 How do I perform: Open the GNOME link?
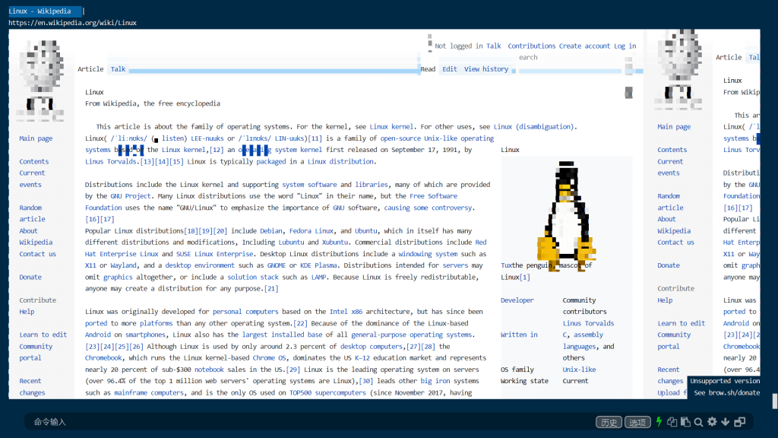(x=277, y=265)
